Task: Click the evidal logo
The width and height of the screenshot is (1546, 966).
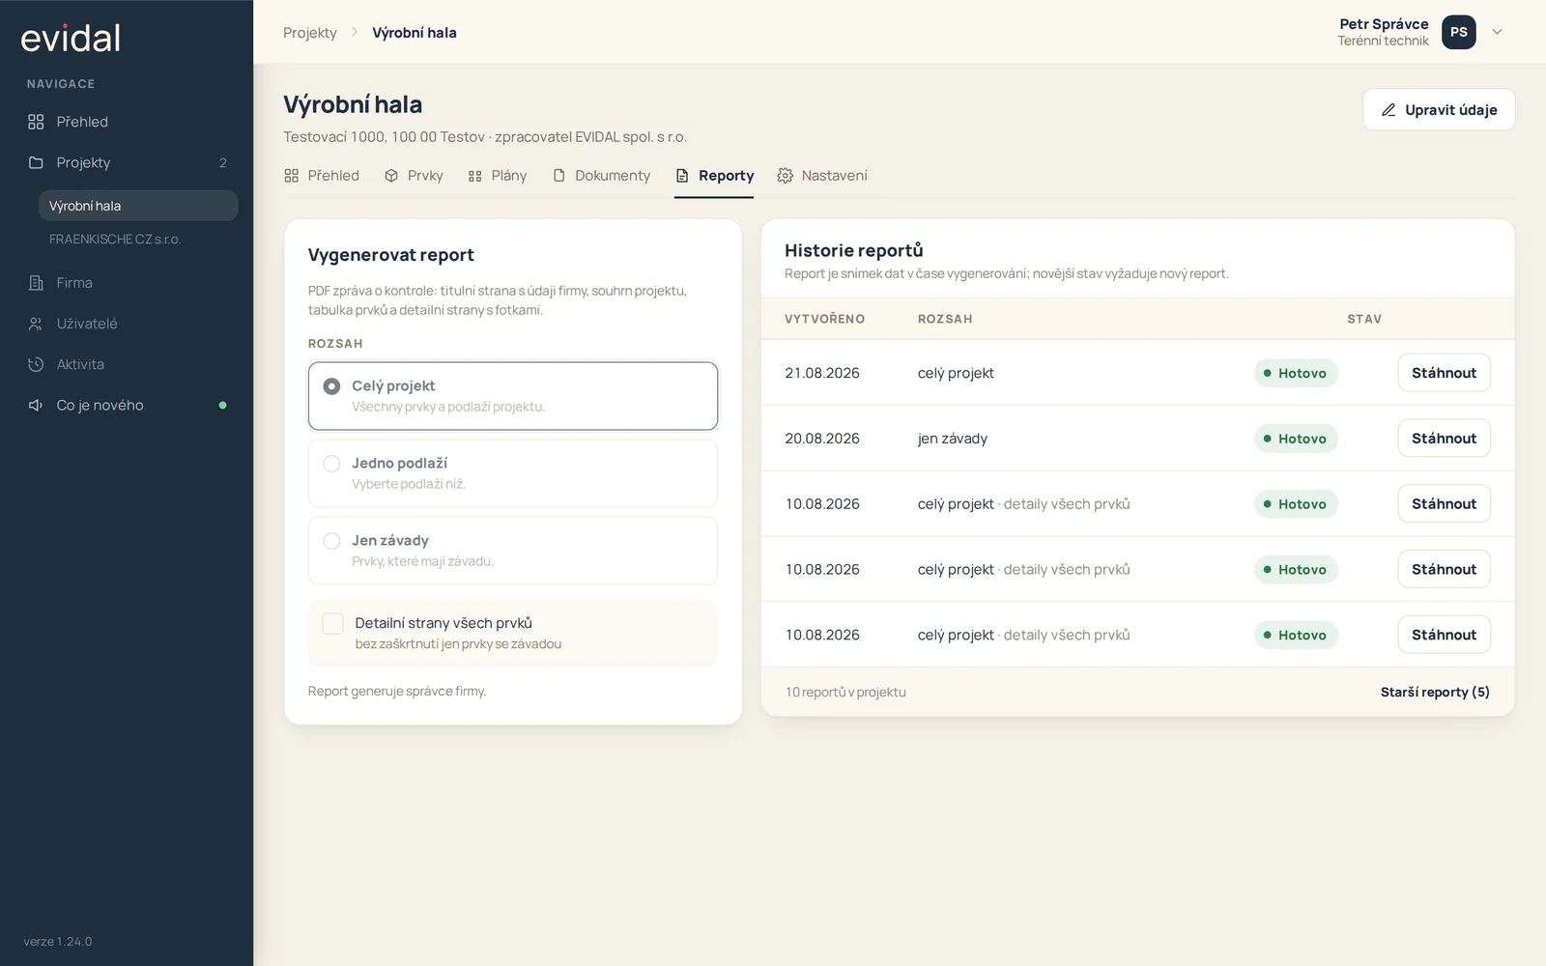Action: 71,38
